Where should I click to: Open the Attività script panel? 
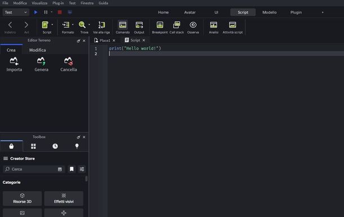pyautogui.click(x=232, y=27)
